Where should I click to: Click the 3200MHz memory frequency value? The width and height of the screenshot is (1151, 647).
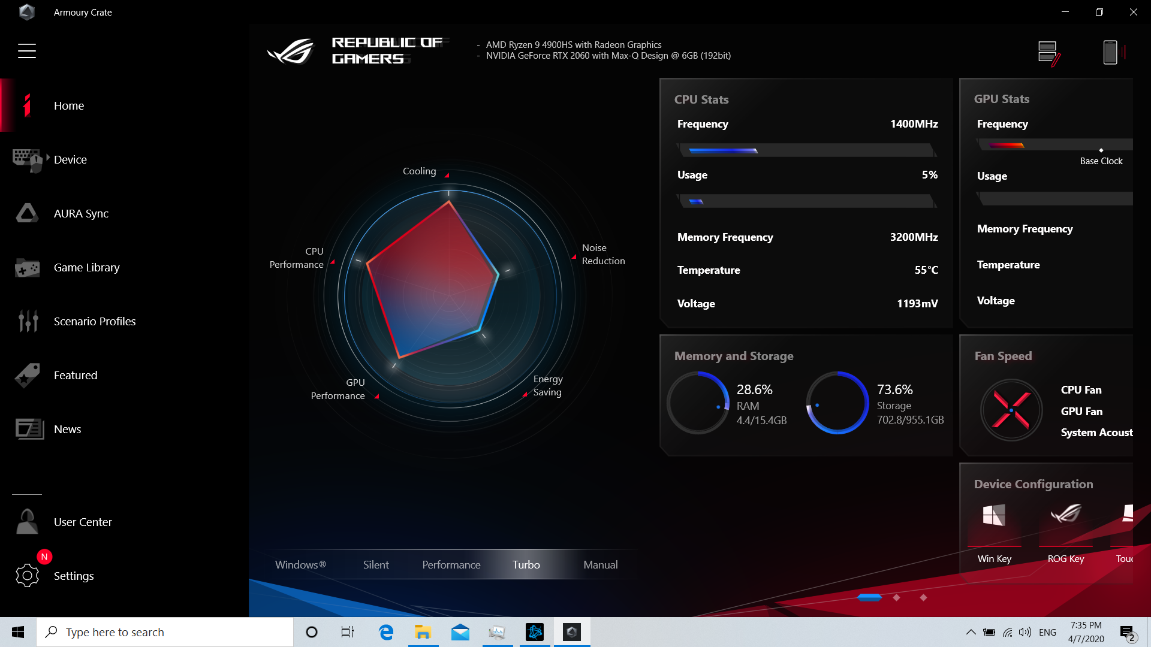pos(914,237)
